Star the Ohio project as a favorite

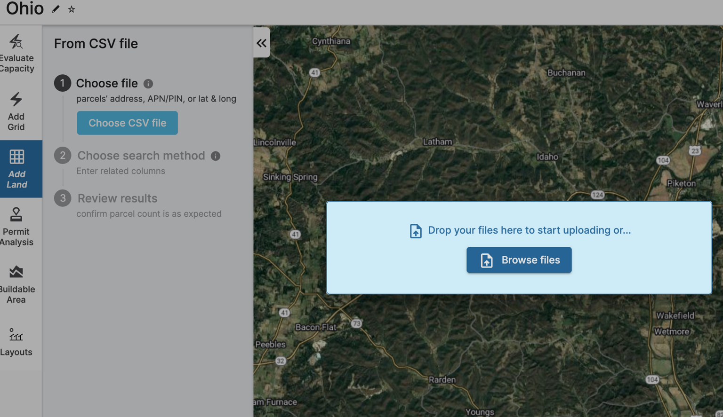click(x=71, y=8)
